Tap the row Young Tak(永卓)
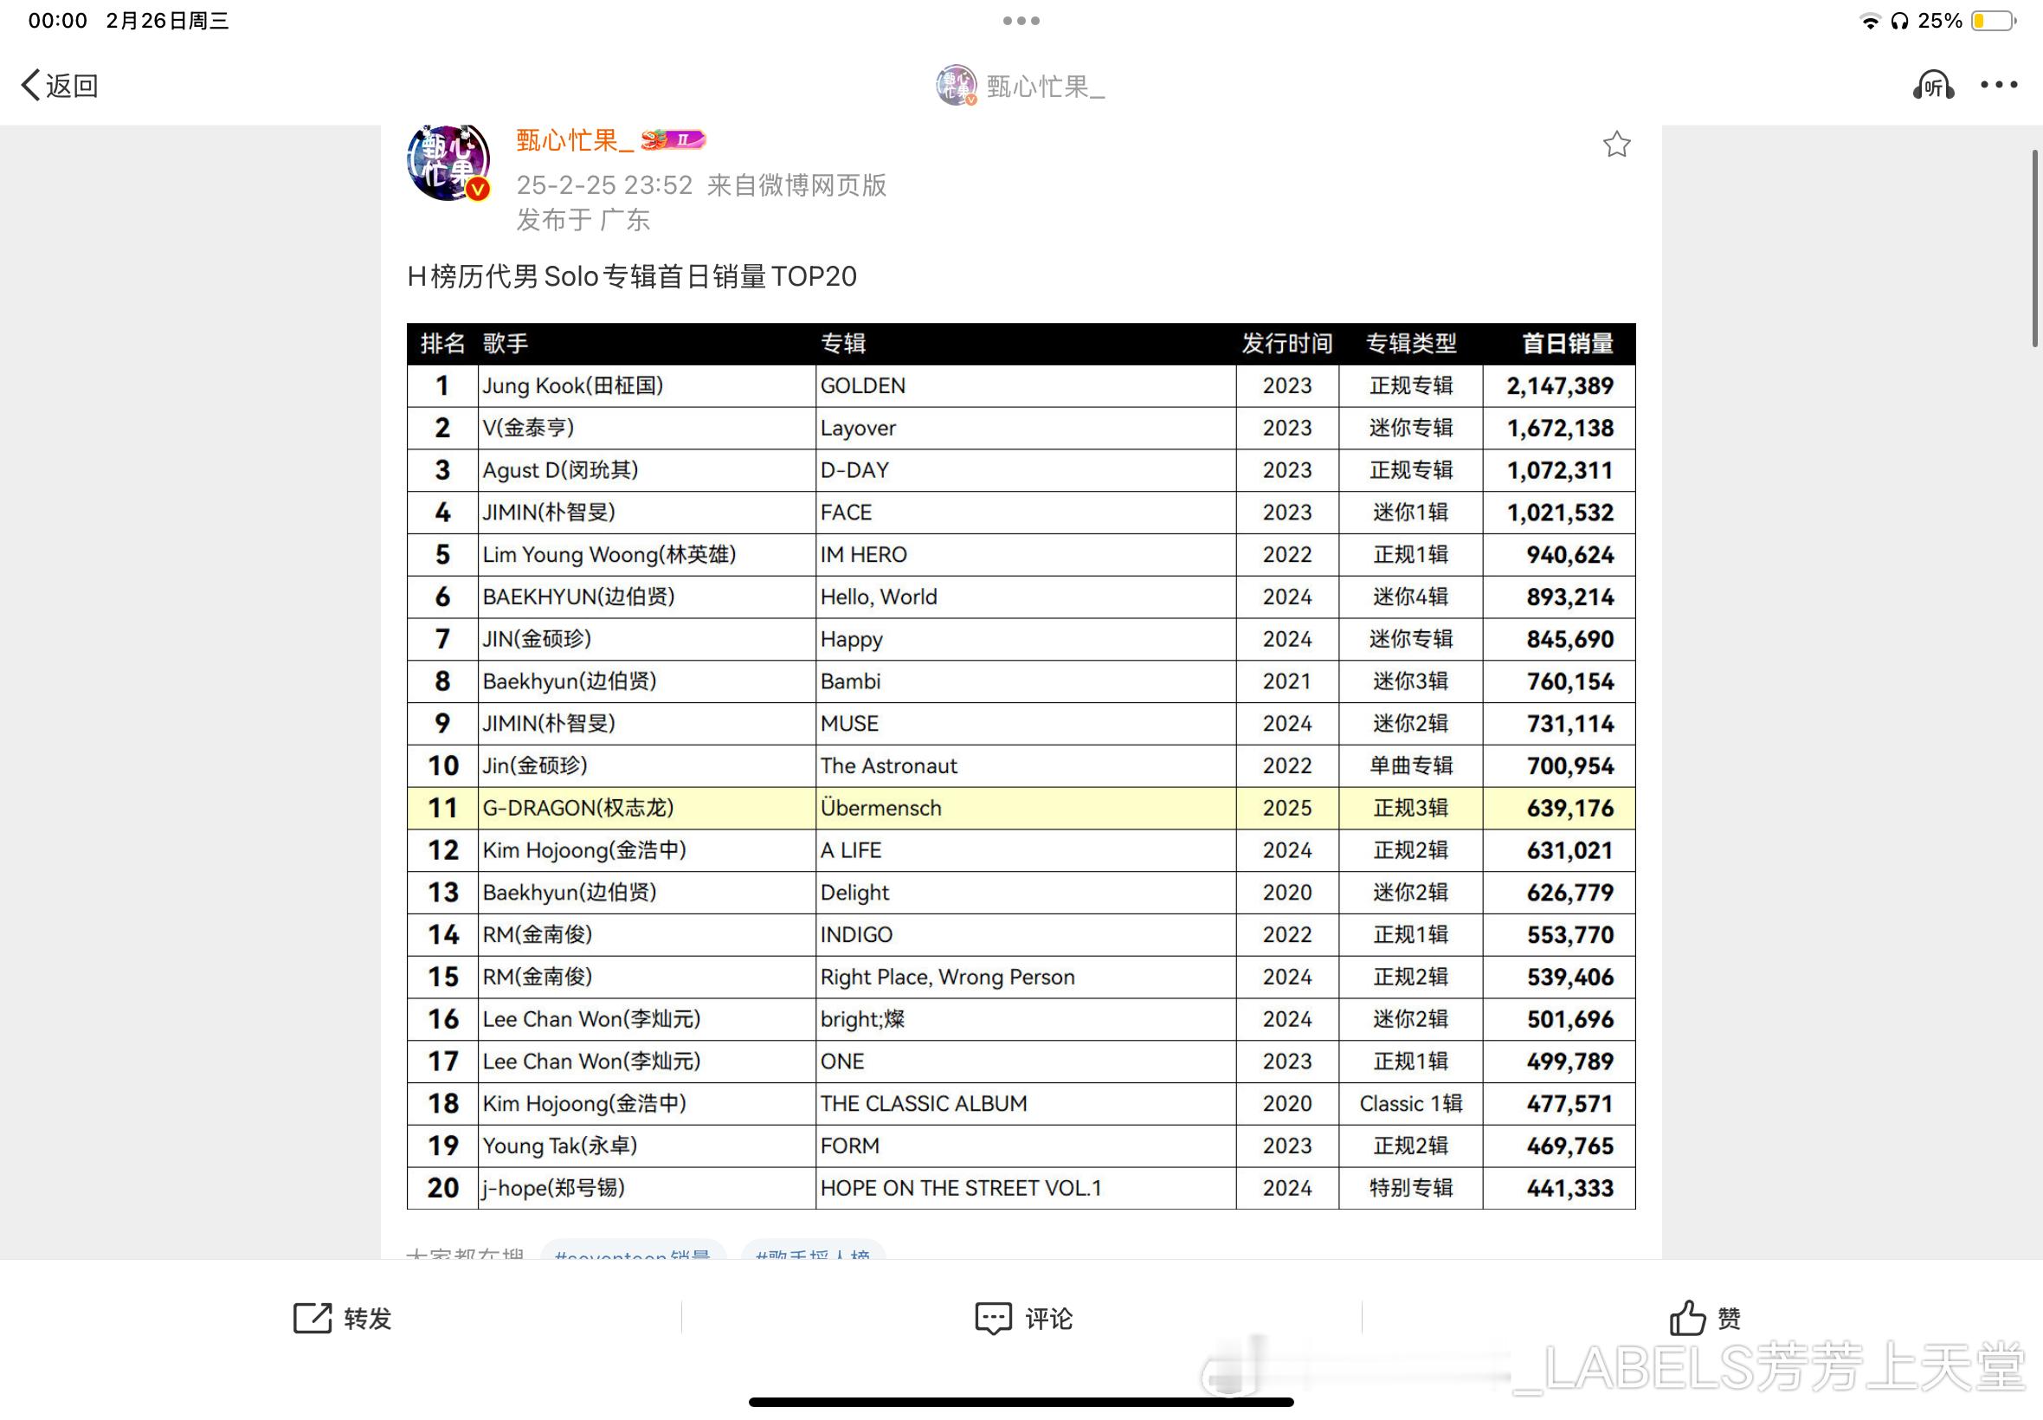The image size is (2043, 1420). pos(1021,1146)
